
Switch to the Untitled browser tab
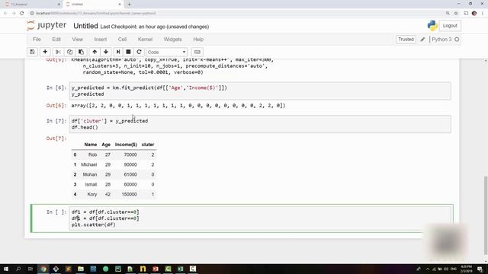92,5
